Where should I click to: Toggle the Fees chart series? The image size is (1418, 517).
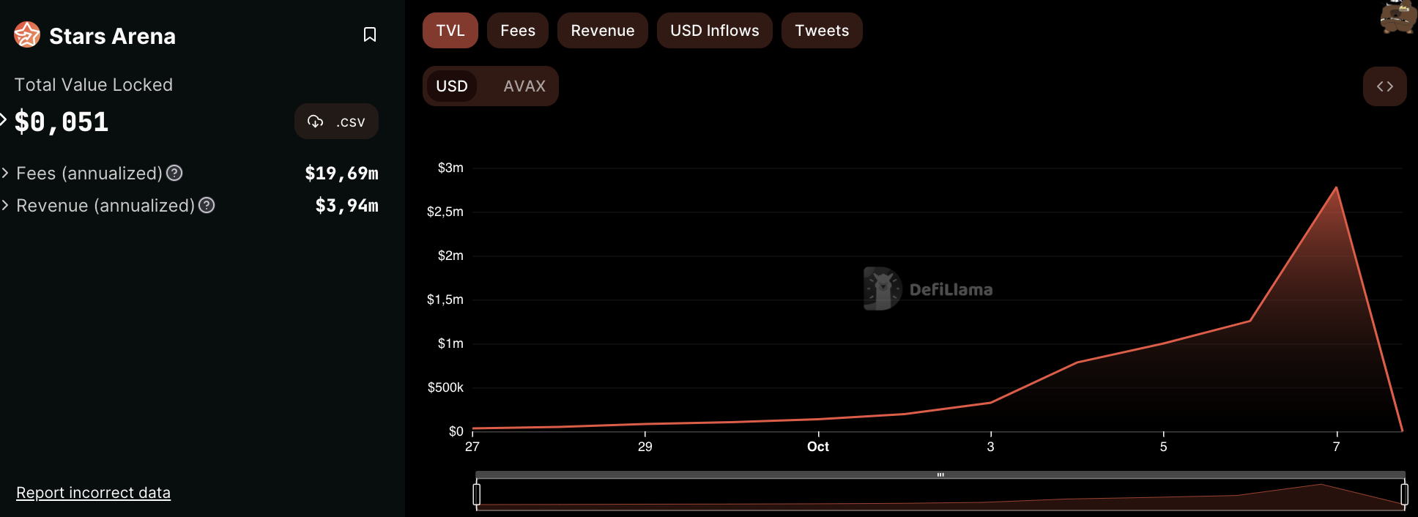518,31
